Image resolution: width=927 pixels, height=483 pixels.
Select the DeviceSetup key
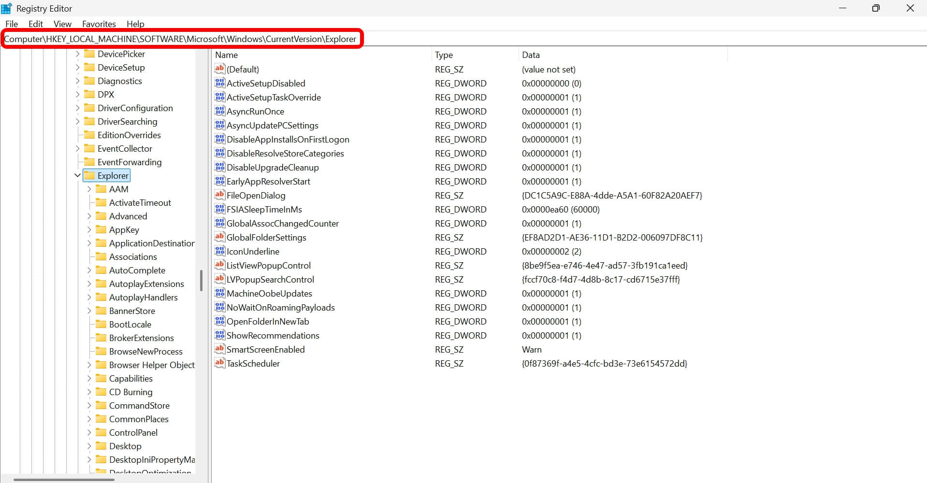pyautogui.click(x=121, y=67)
